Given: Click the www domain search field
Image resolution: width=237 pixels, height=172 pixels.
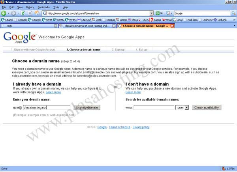Looking at the screenshot, I should 154,108.
